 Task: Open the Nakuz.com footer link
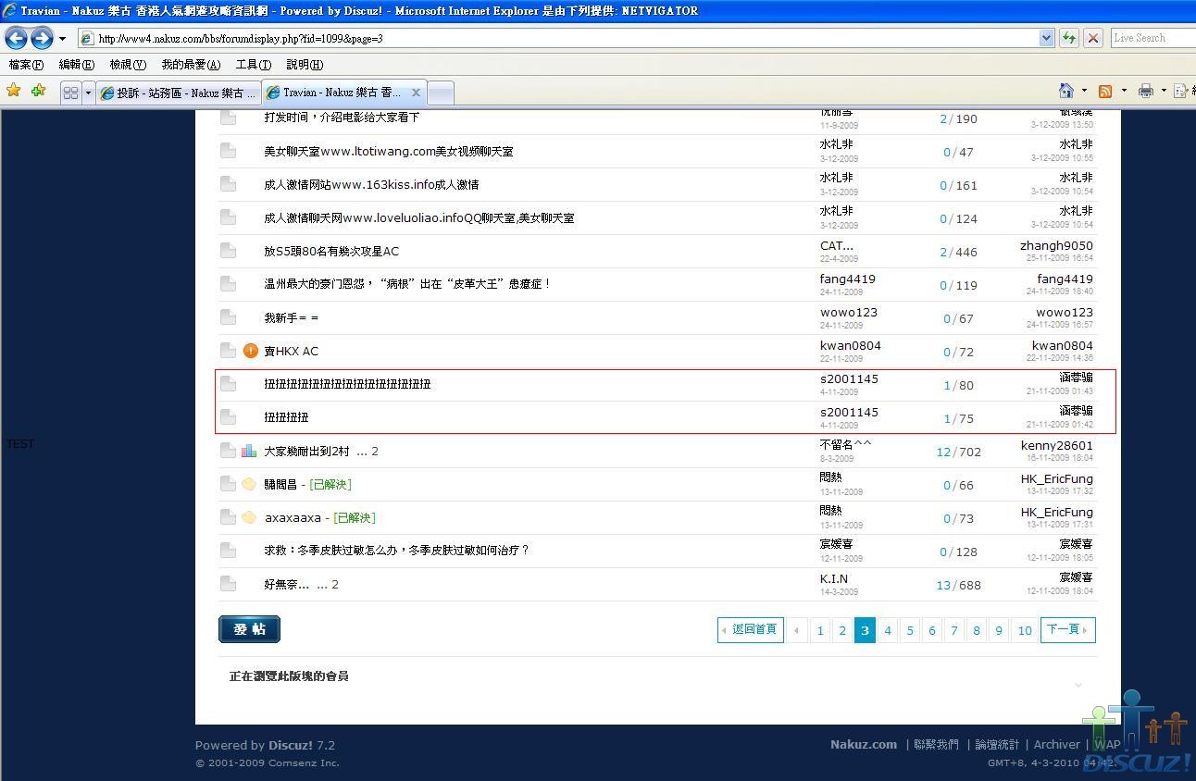[864, 744]
